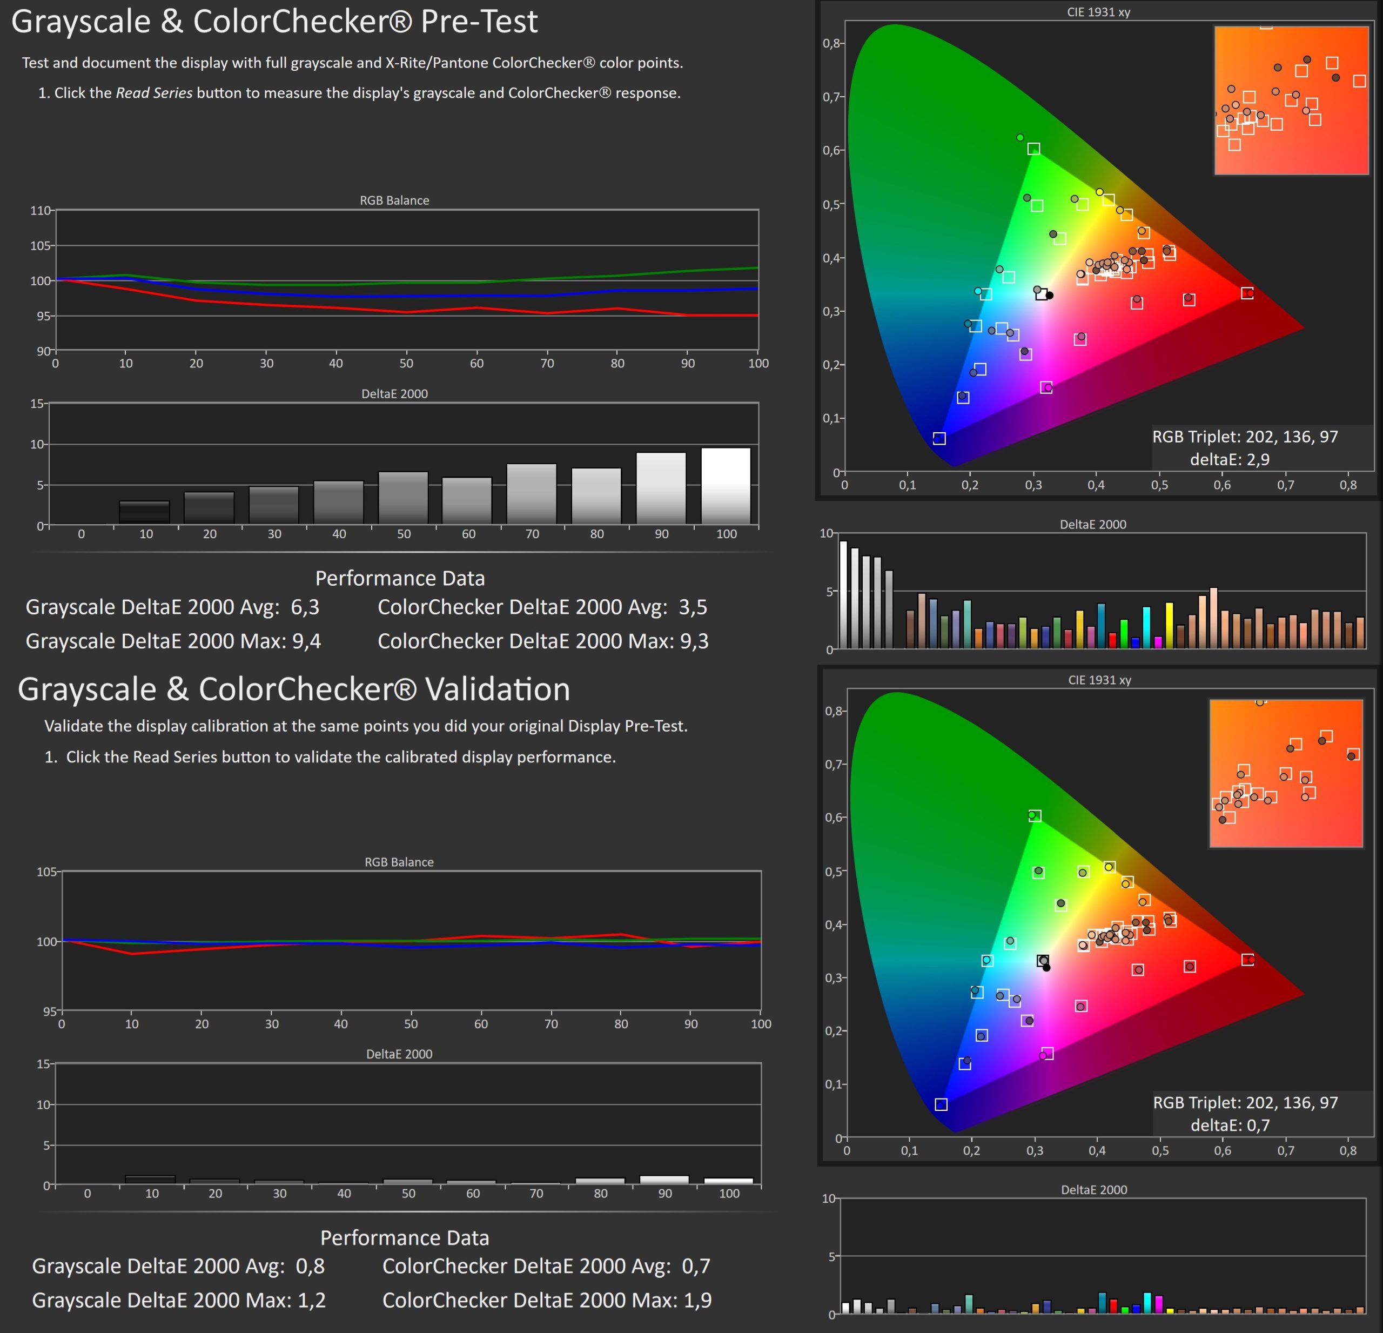
Task: Click the Validation ColorChecker DeltaE 2000 Max 1,9 value
Action: pyautogui.click(x=697, y=1300)
